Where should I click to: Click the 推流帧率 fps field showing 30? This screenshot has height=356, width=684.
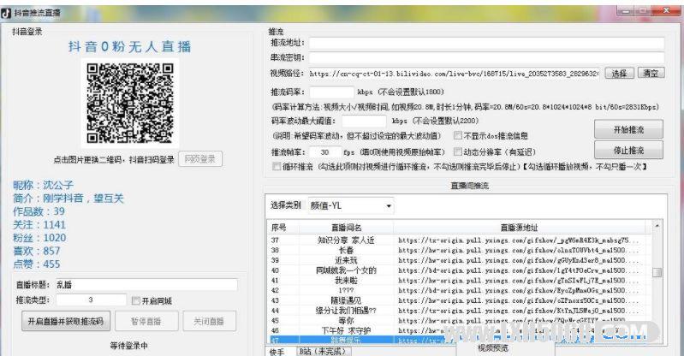tap(325, 152)
